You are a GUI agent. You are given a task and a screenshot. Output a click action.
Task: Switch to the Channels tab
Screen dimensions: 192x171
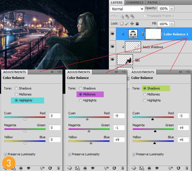coord(135,3)
